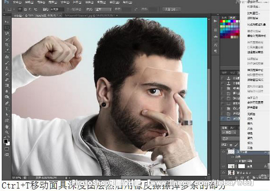Select the Eraser tool
The width and height of the screenshot is (278, 191).
point(7,80)
